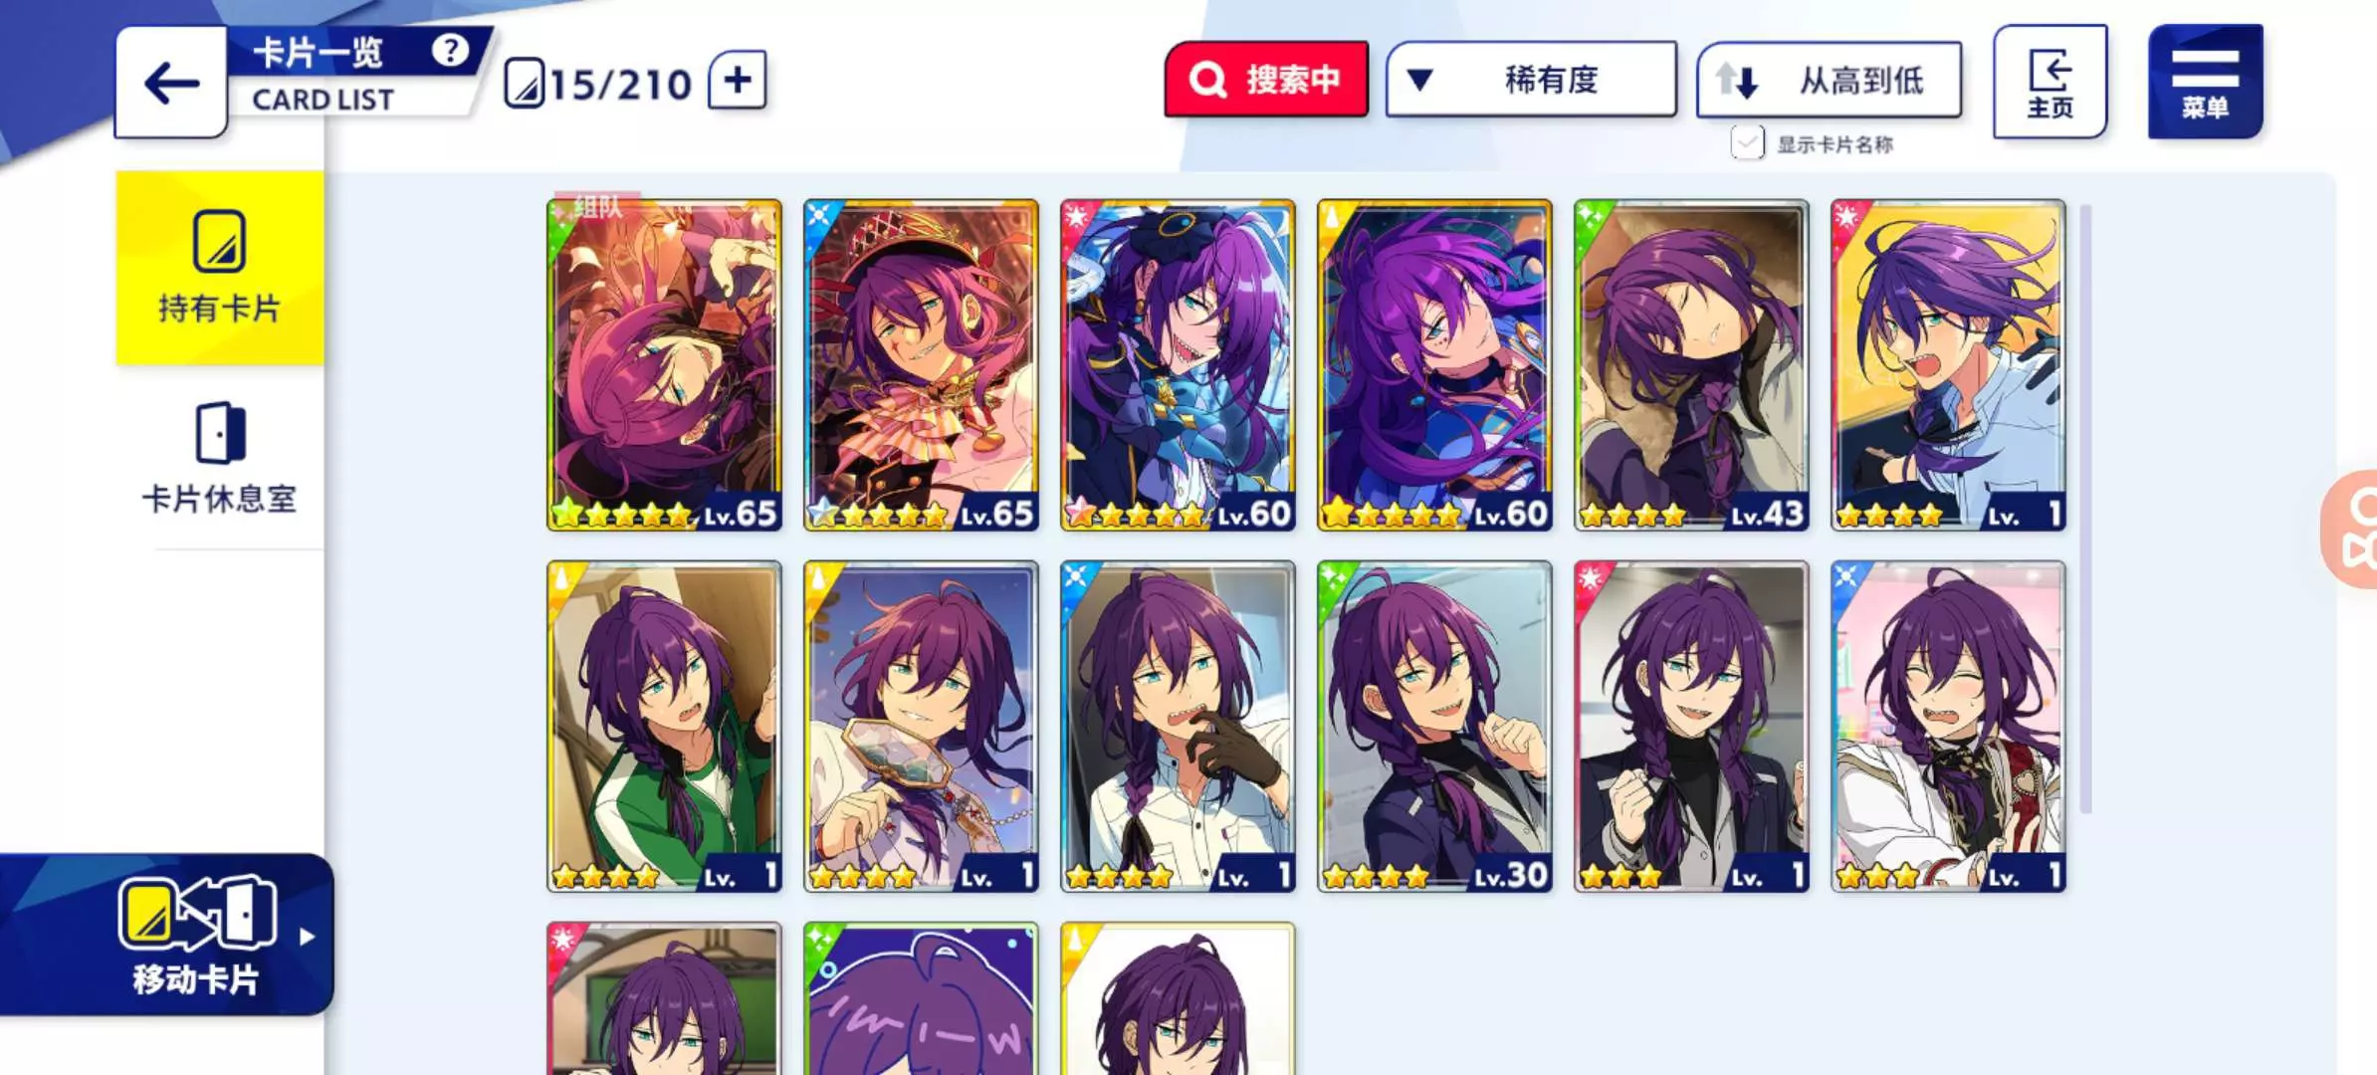Click the floating recorder icon at right edge

[x=2353, y=529]
